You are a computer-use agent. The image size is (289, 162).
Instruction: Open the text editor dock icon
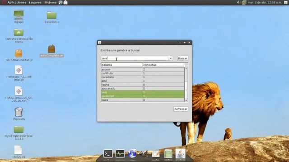point(156,153)
